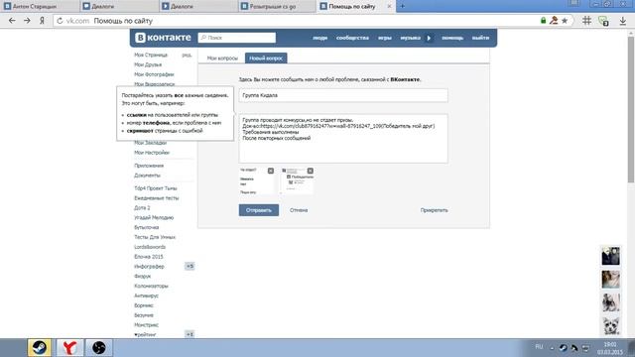Open the bottom dog avatar at right
This screenshot has width=635, height=357.
[610, 326]
